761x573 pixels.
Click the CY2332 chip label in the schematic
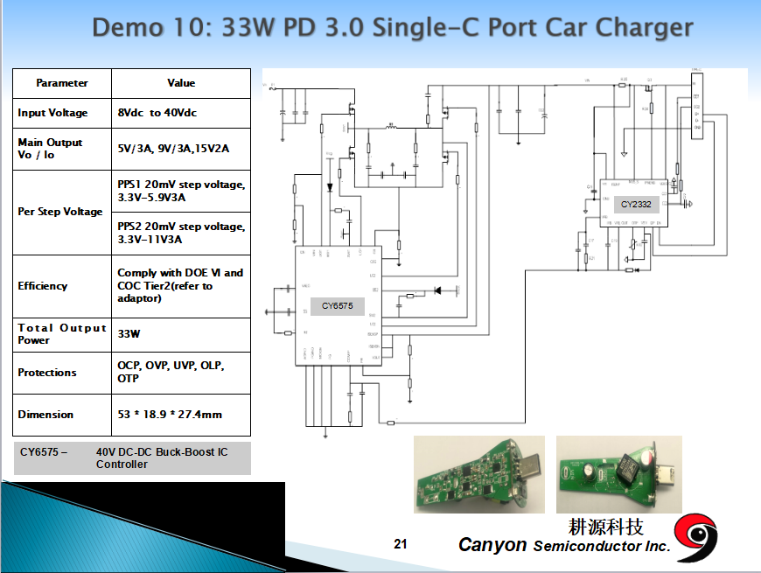click(x=636, y=204)
